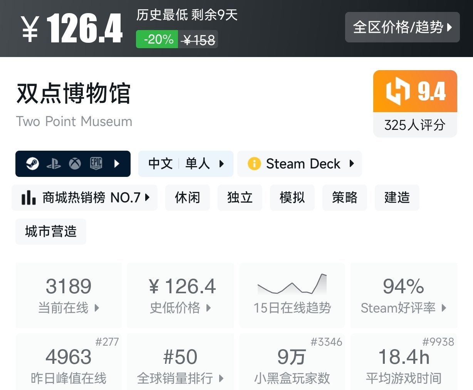Click the 325人评分 rating count
473x390 pixels.
415,125
